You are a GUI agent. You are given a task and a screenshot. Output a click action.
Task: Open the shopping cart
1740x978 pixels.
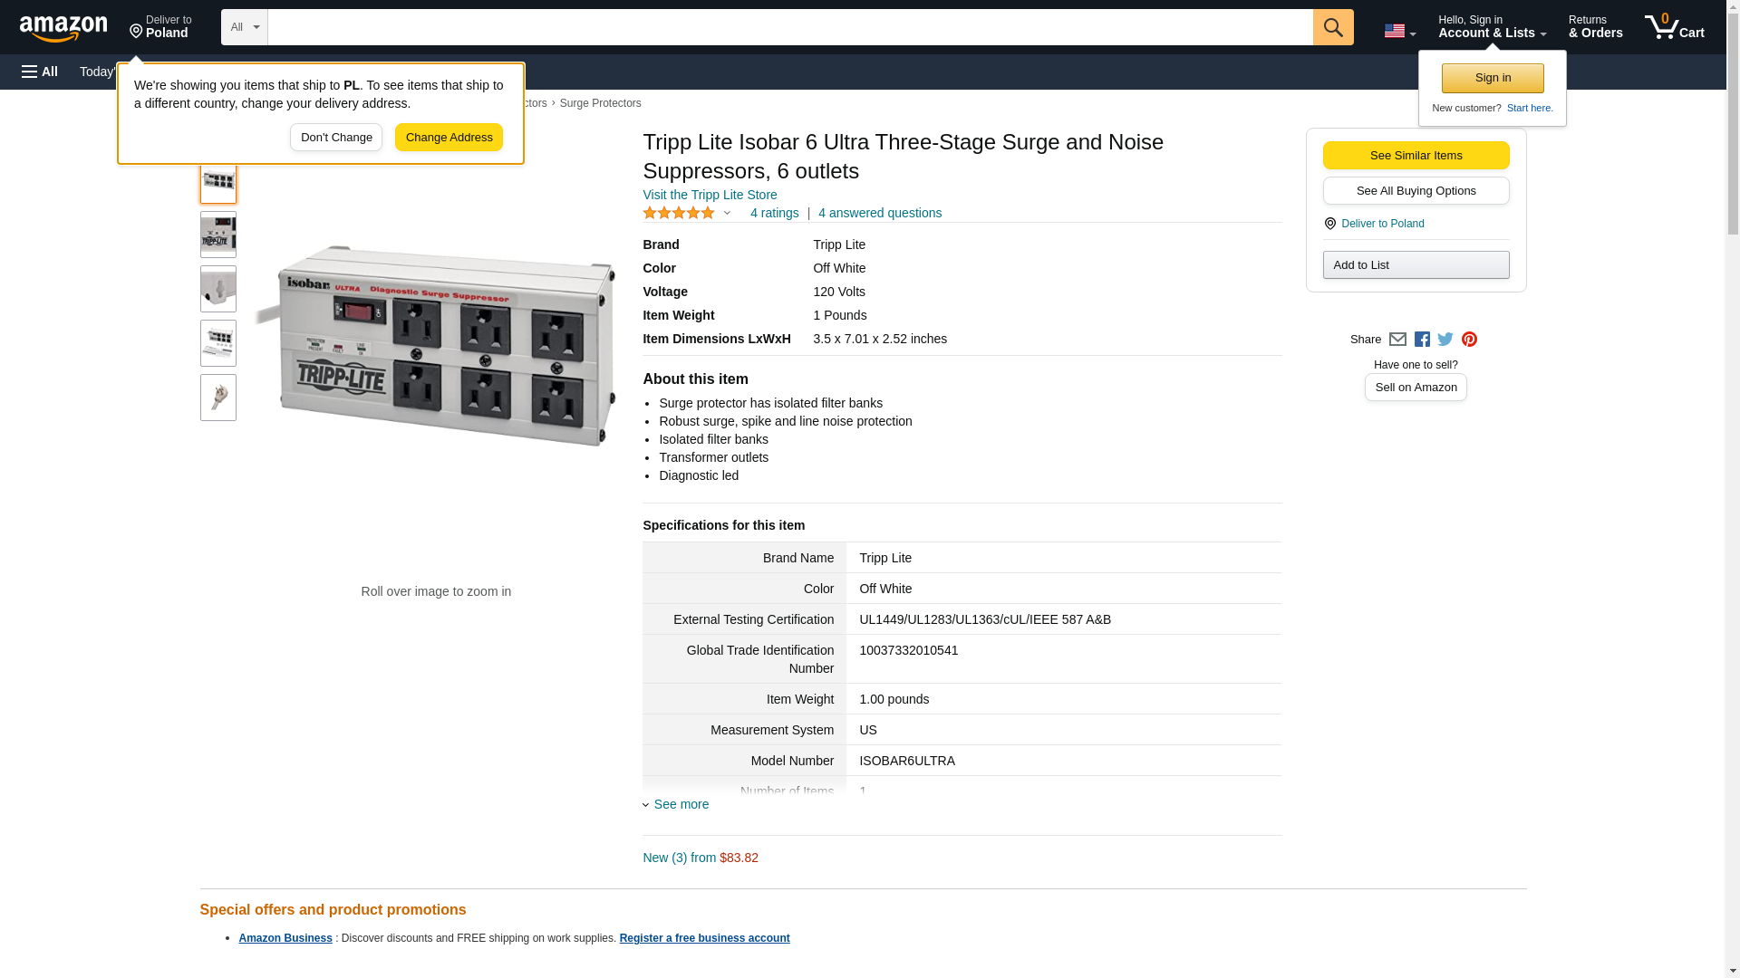pos(1674,27)
